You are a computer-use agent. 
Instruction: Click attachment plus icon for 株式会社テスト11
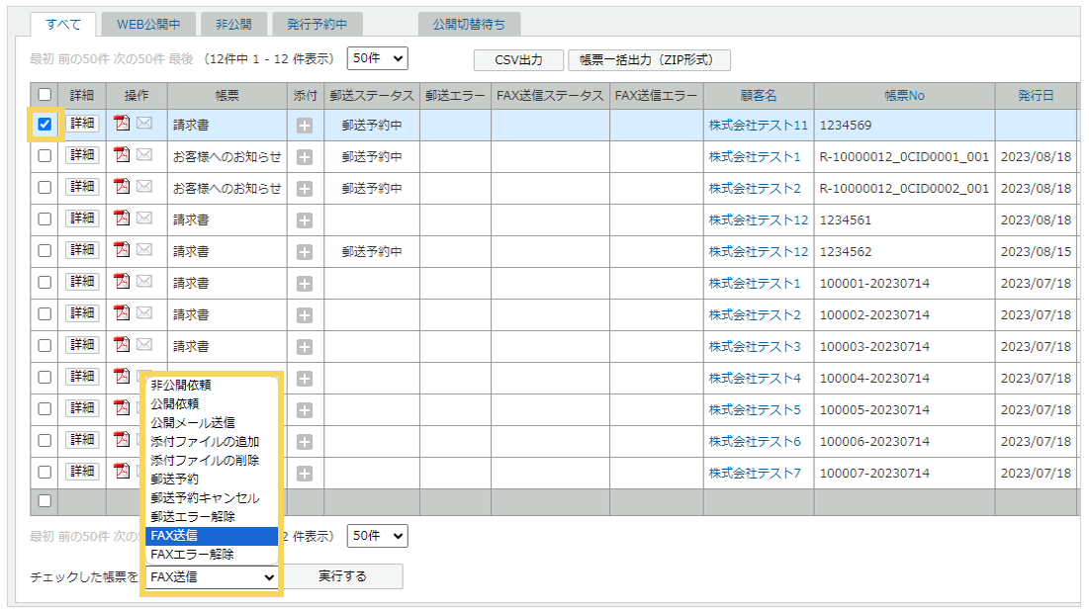(305, 126)
